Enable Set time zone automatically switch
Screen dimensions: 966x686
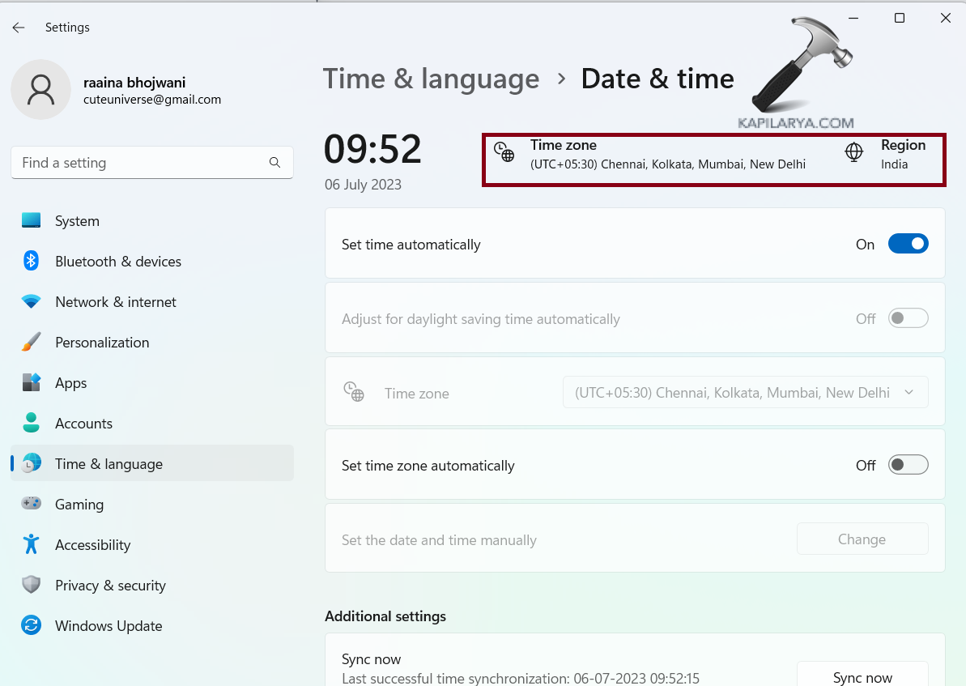click(x=908, y=465)
